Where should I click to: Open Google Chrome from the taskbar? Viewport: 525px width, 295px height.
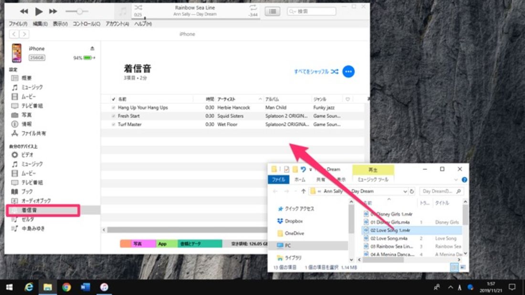[x=66, y=287]
